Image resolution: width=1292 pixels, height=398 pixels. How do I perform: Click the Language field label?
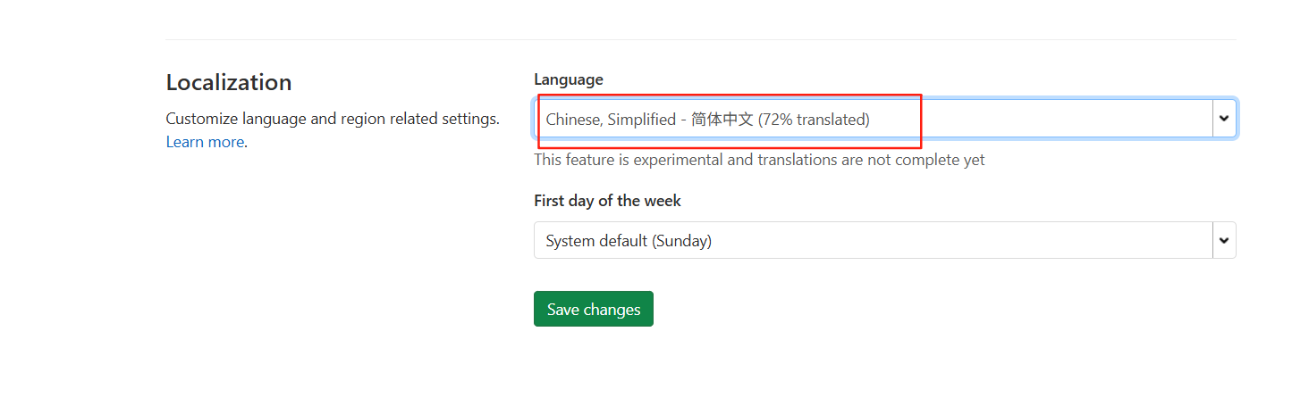coord(569,79)
